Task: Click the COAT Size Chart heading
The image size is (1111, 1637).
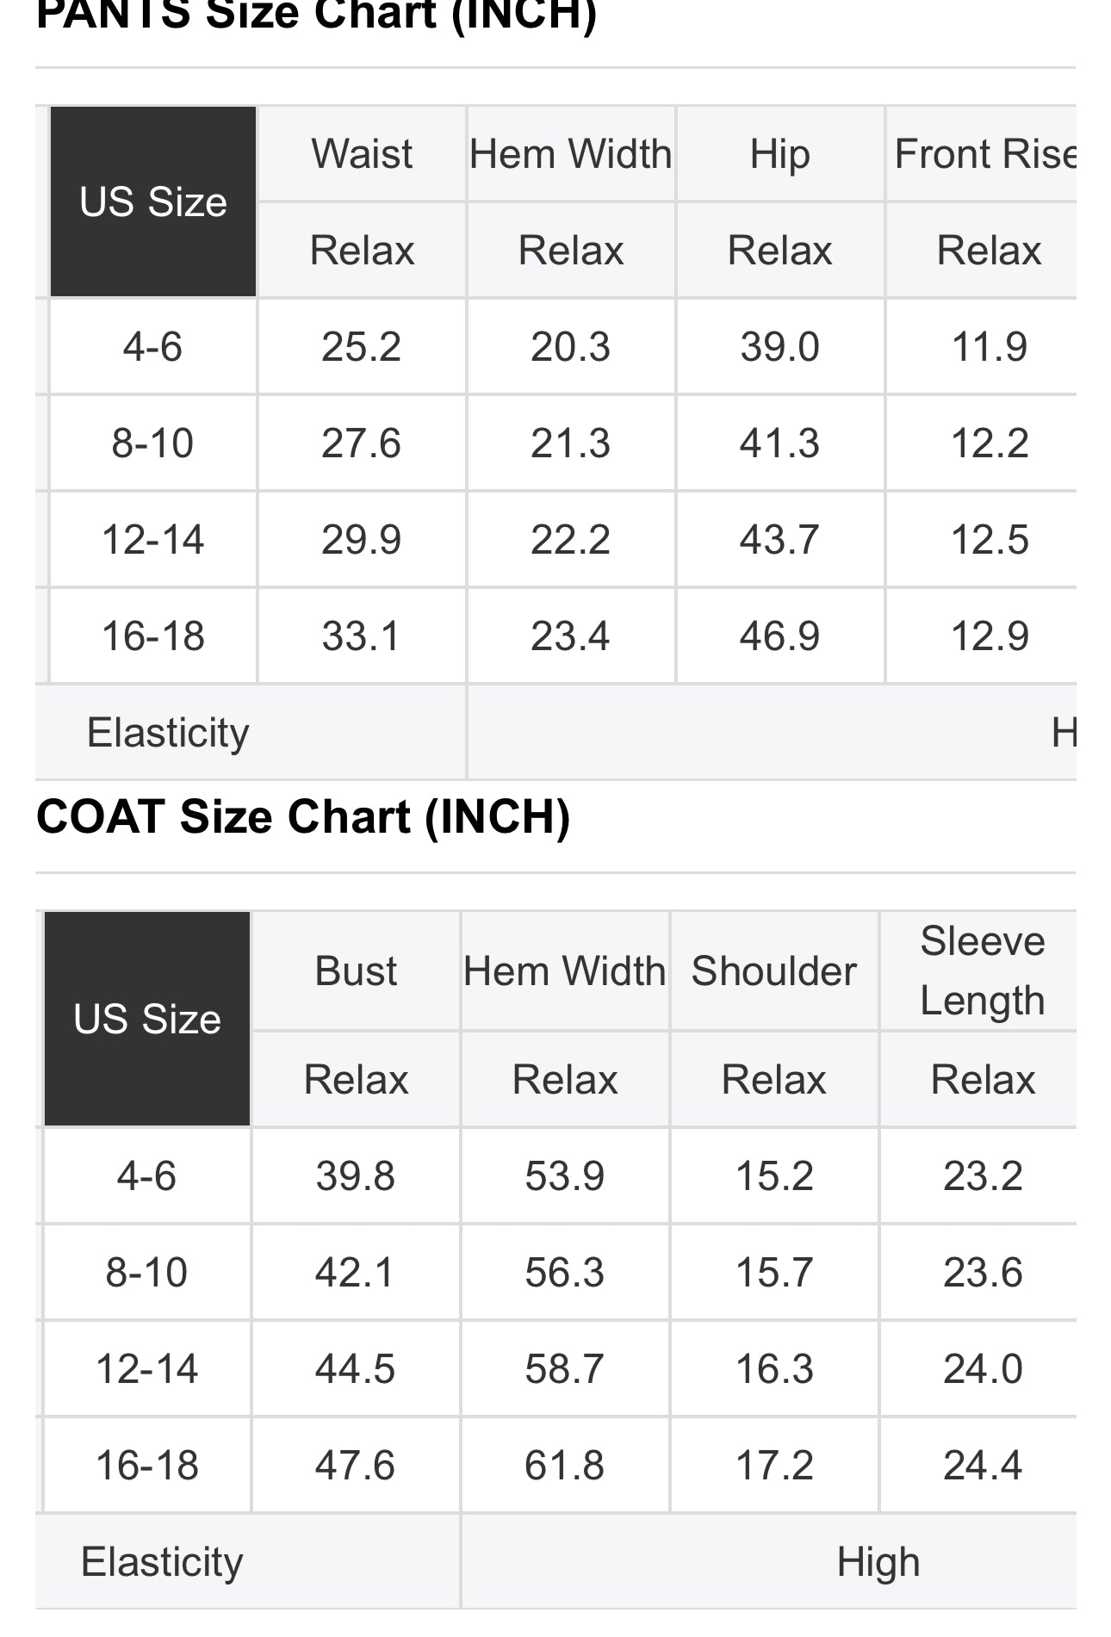Action: (303, 816)
